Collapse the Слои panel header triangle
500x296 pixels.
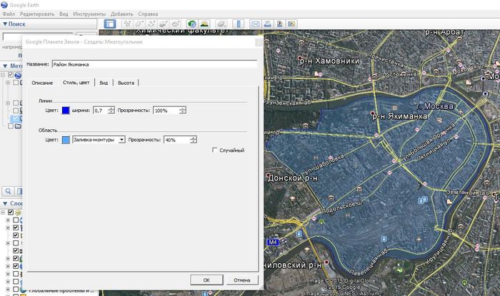(x=4, y=203)
